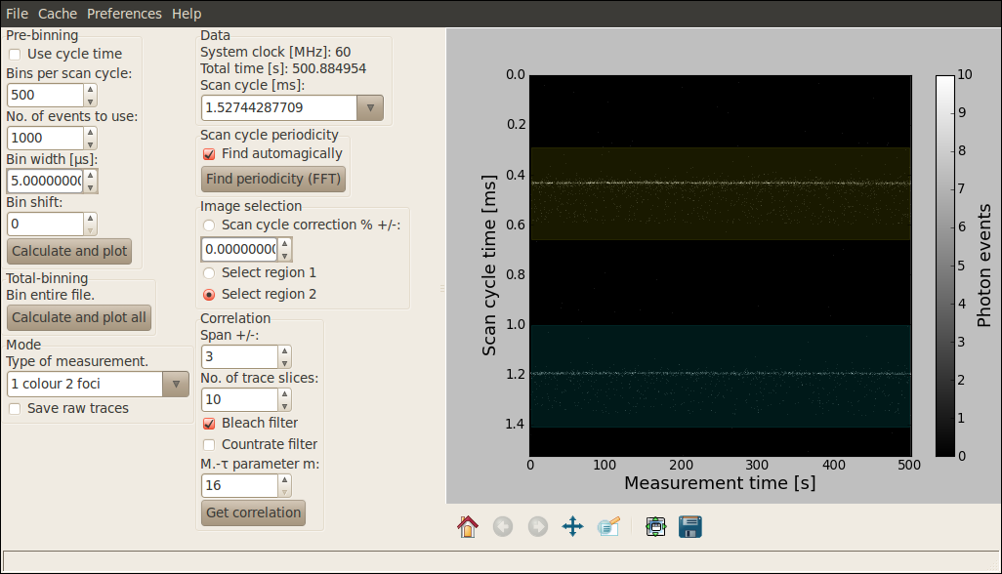Open the File menu
Image resolution: width=1002 pixels, height=574 pixels.
coord(18,14)
